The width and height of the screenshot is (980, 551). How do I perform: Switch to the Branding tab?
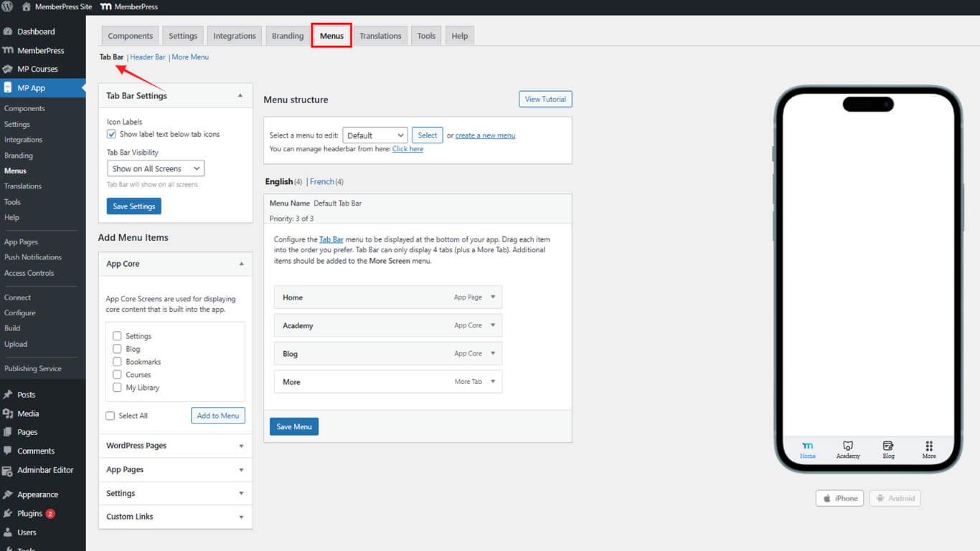coord(287,36)
